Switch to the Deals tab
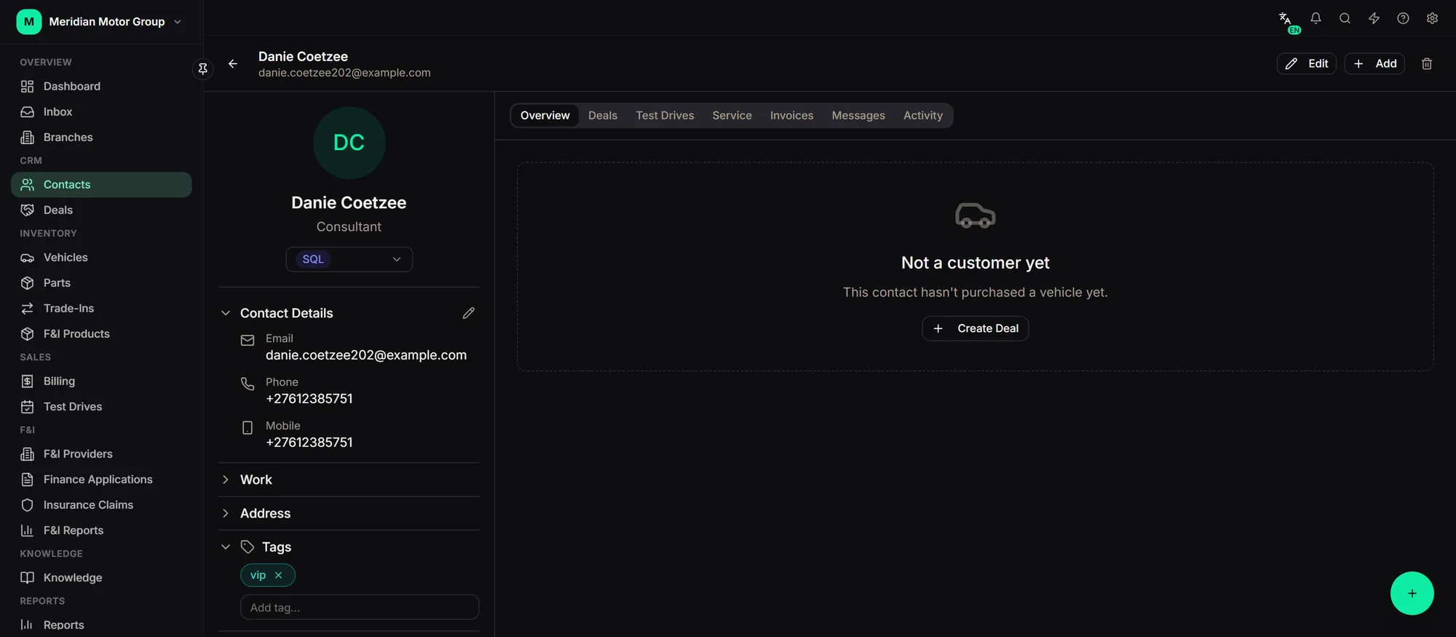 tap(602, 116)
